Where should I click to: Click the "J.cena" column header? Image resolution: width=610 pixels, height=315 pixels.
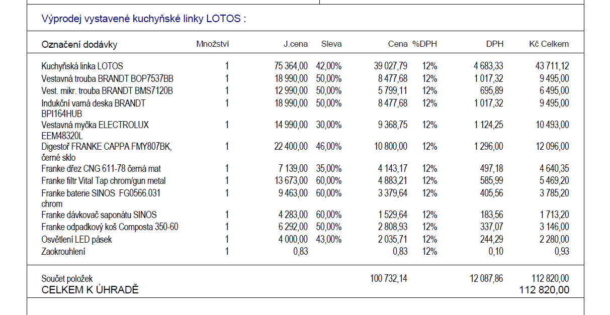295,44
